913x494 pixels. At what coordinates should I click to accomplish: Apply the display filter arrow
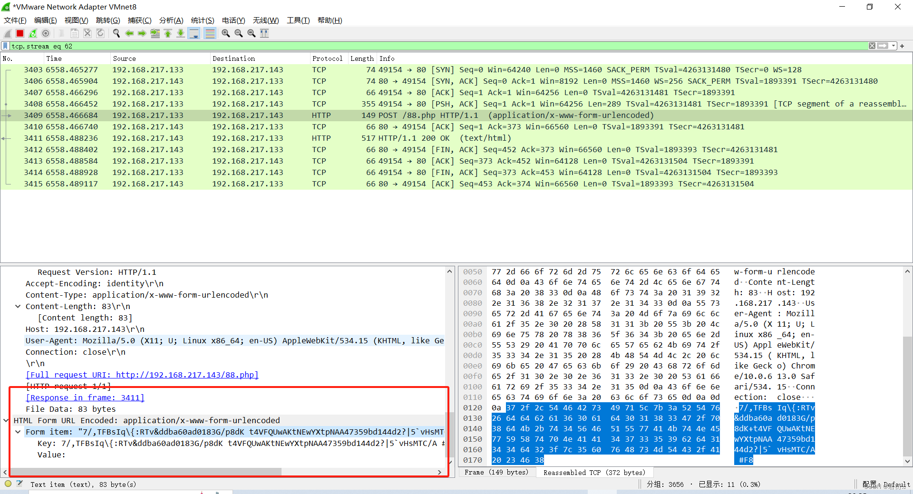coord(883,46)
